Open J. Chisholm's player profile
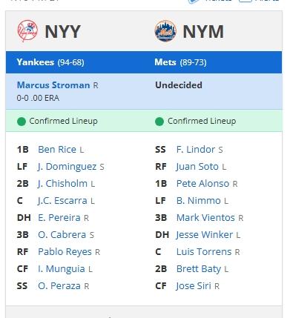The height and width of the screenshot is (318, 290). [x=62, y=184]
